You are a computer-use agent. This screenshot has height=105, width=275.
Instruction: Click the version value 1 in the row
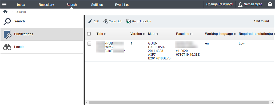click(131, 43)
